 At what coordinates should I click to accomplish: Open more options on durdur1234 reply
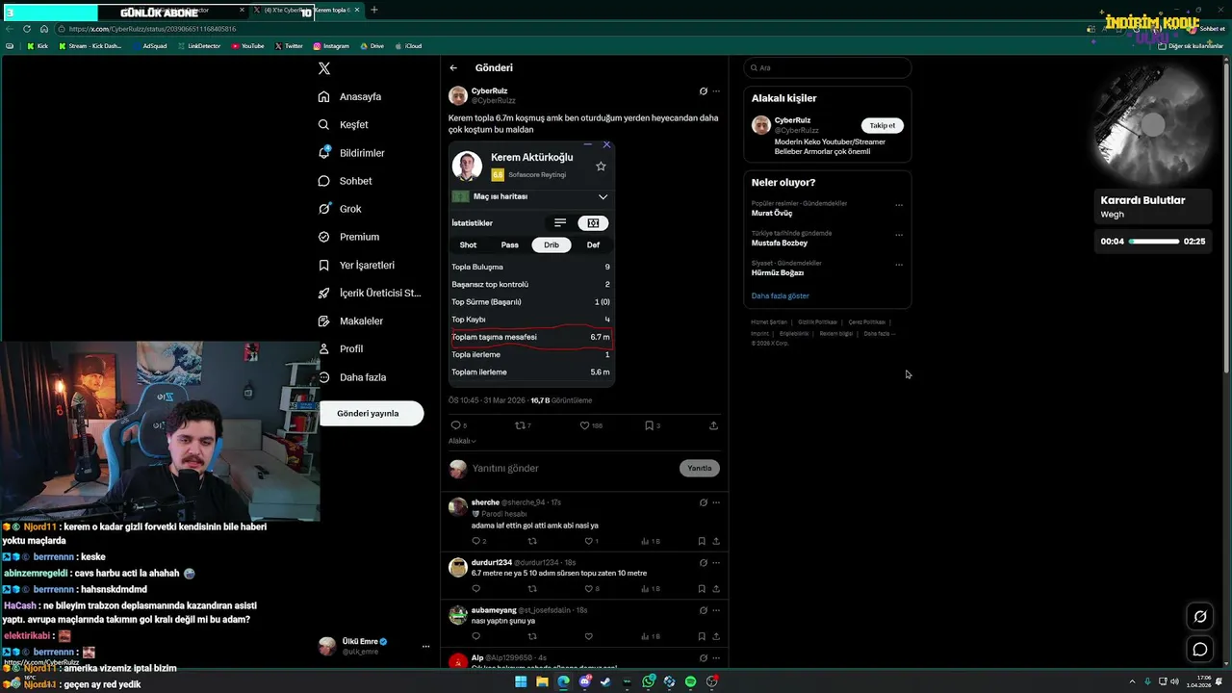(x=716, y=562)
